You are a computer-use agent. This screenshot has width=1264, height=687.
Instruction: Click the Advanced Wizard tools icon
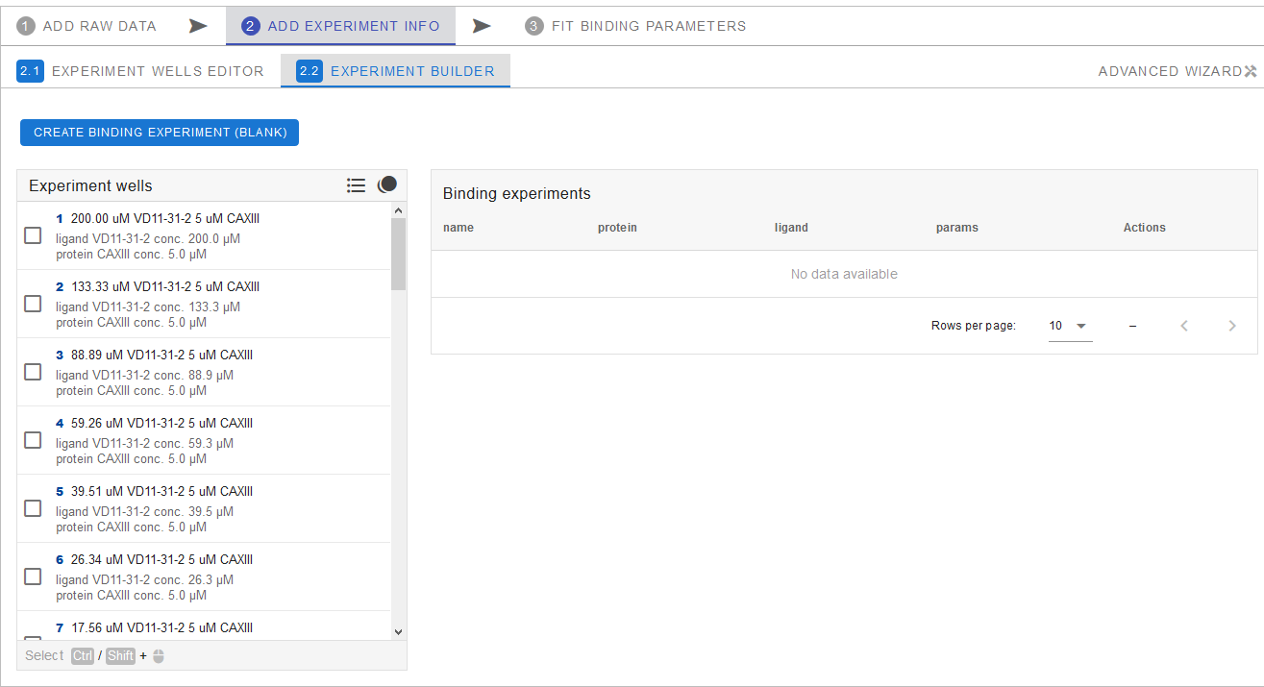[1250, 71]
